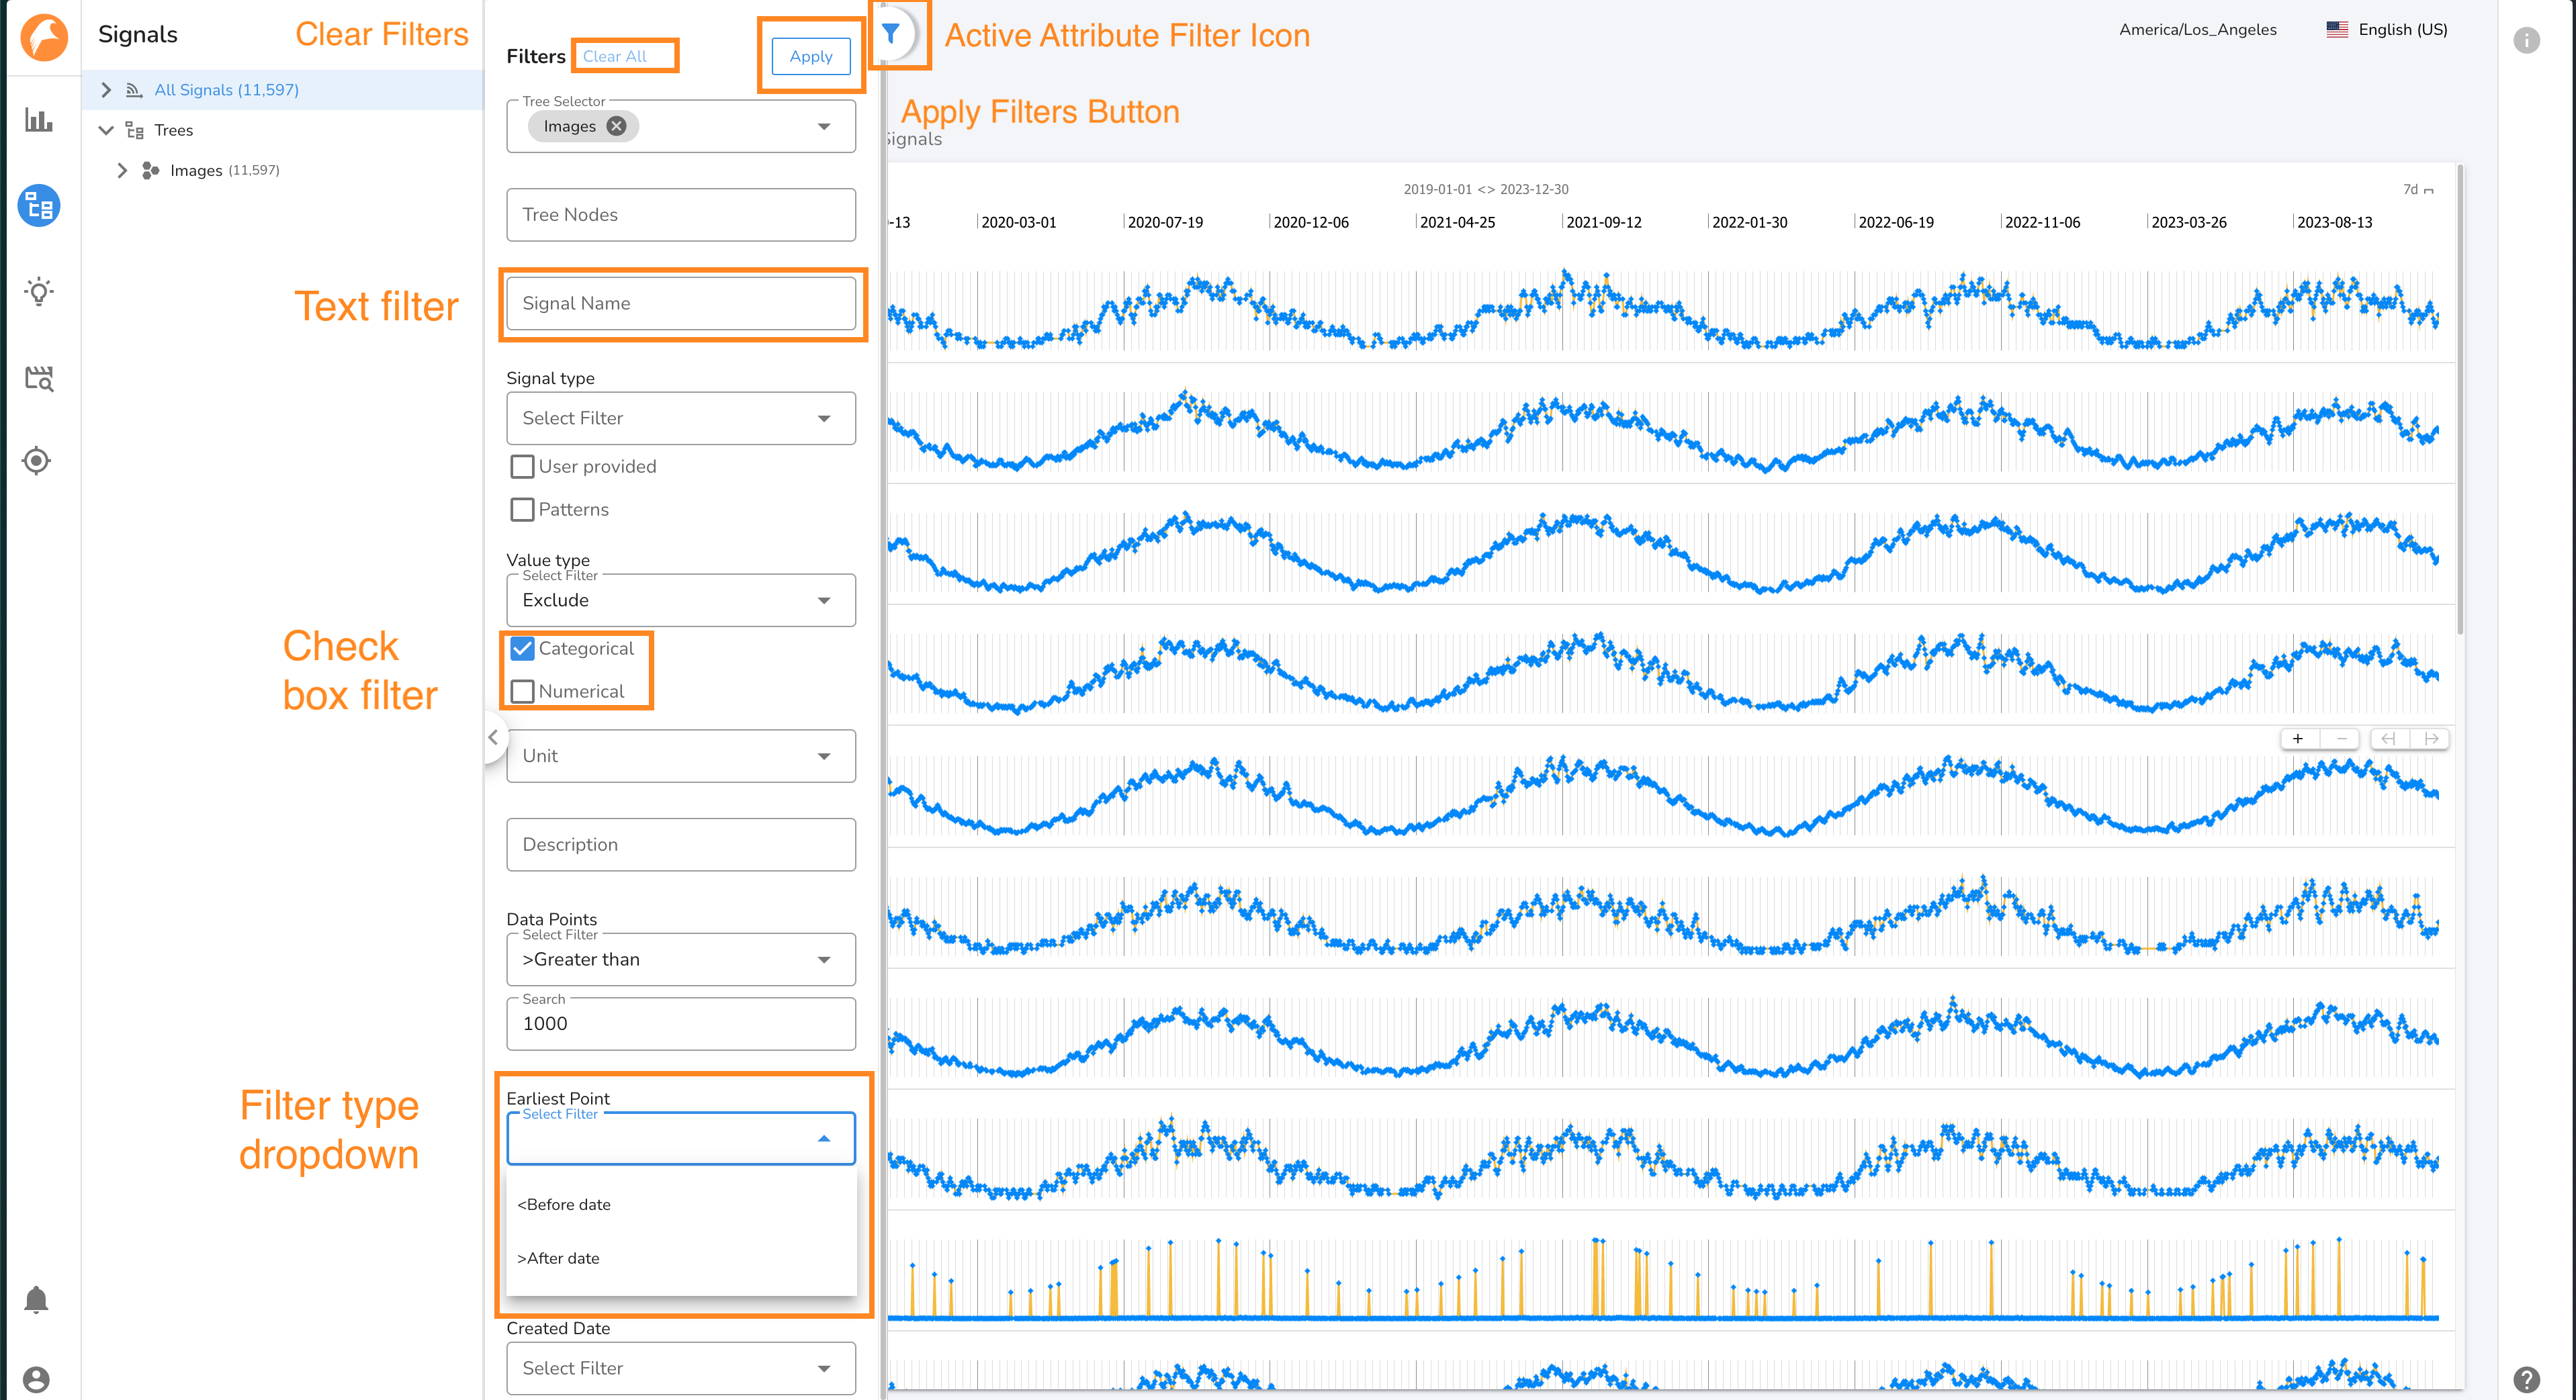Select the signal tree sidebar icon
Viewport: 2576px width, 1400px height.
[x=39, y=206]
